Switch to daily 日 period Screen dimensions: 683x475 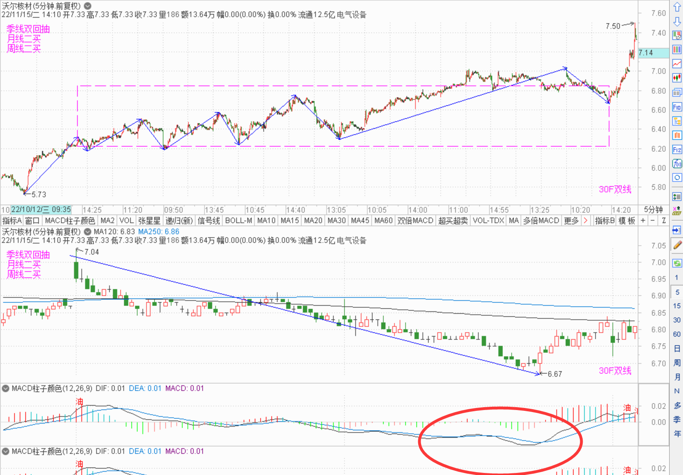pos(677,348)
